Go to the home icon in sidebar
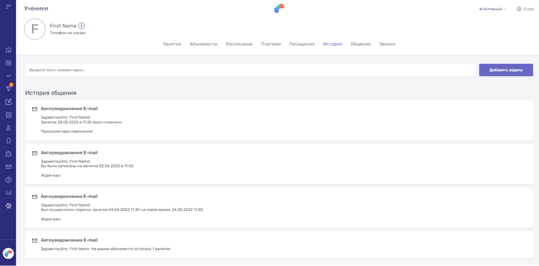Screen dimensions: 539x266 [8, 50]
